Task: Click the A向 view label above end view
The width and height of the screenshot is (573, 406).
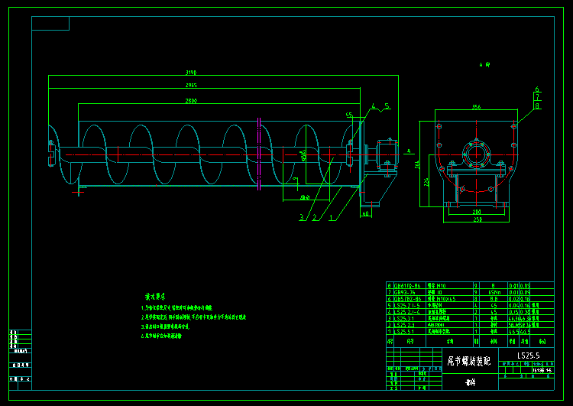Action: pos(484,65)
